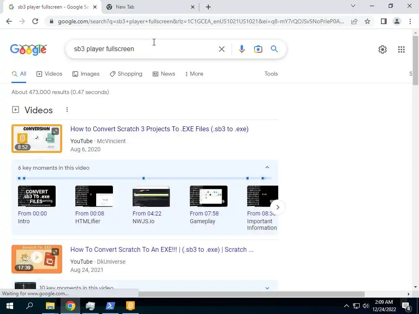Switch to the News results tab
The height and width of the screenshot is (314, 419).
(164, 74)
